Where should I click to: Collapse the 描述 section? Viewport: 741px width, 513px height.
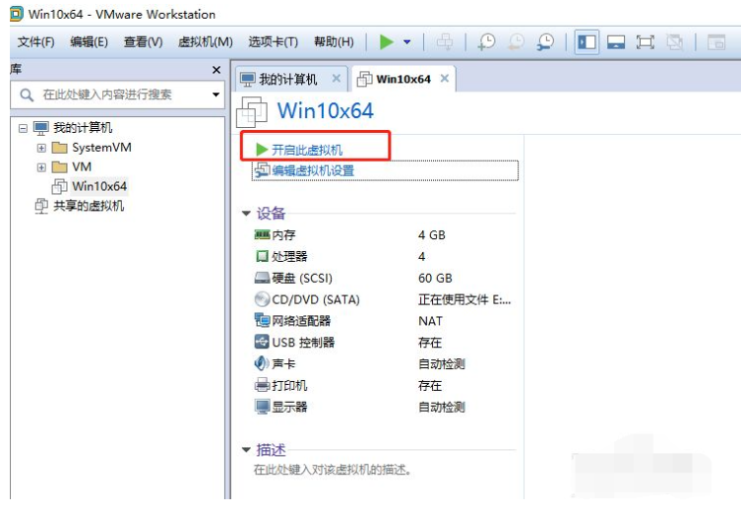coord(246,450)
